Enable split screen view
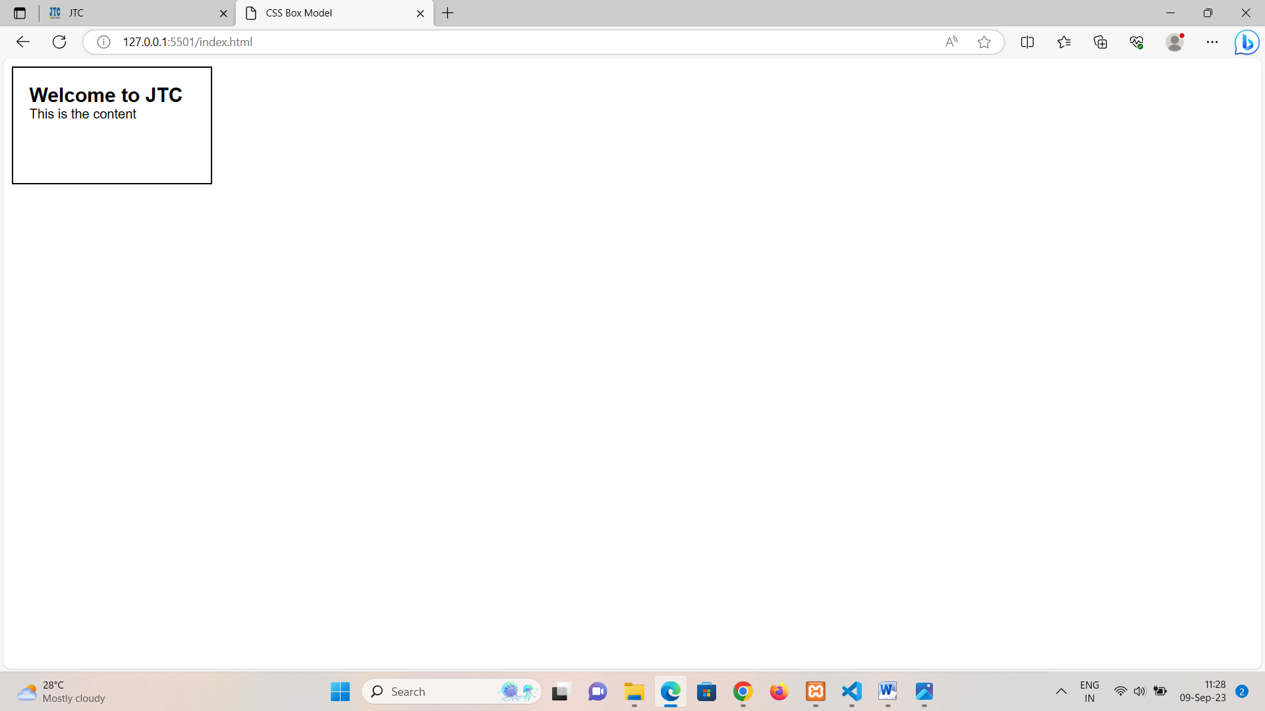This screenshot has height=711, width=1265. (1027, 42)
